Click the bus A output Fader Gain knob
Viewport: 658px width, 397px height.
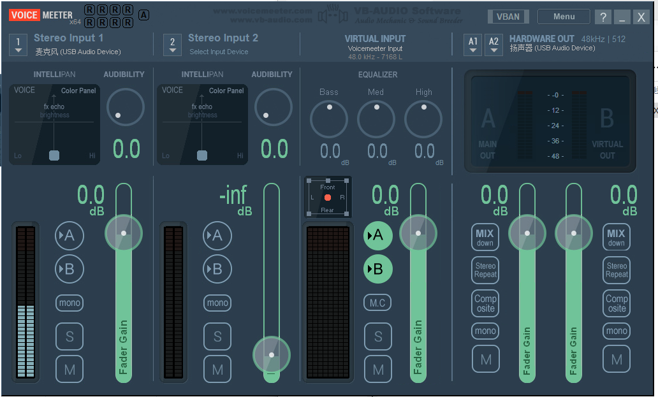527,233
